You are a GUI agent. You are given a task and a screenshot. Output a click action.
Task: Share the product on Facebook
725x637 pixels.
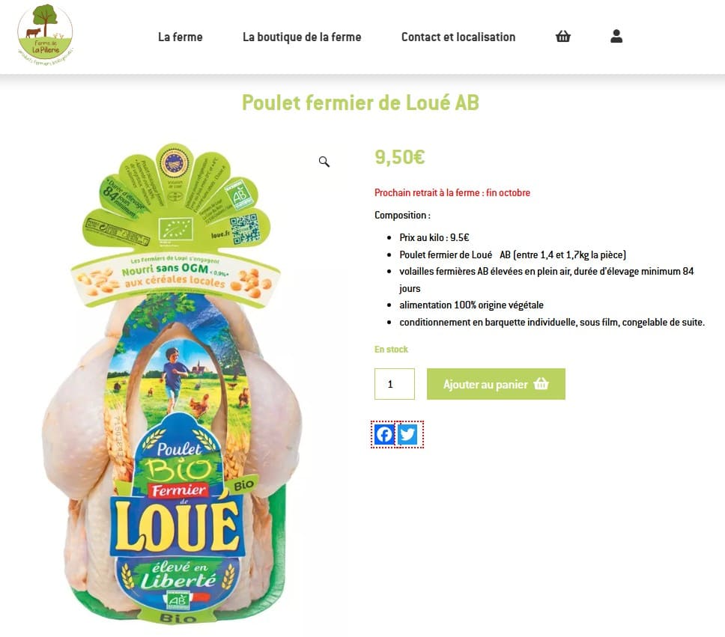tap(384, 435)
